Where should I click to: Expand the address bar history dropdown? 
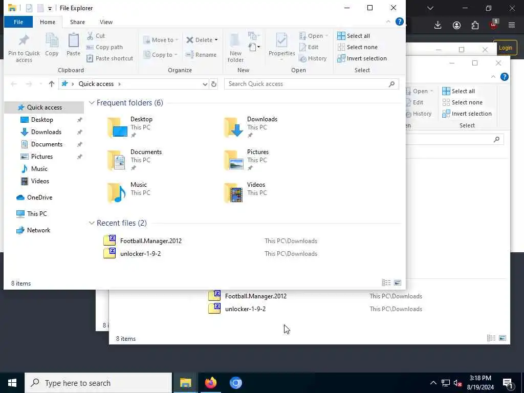[205, 84]
